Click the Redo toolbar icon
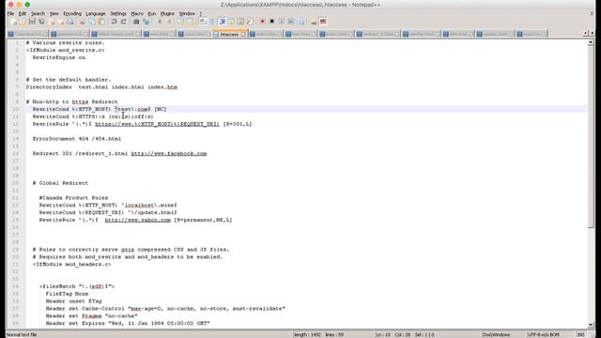 click(123, 22)
